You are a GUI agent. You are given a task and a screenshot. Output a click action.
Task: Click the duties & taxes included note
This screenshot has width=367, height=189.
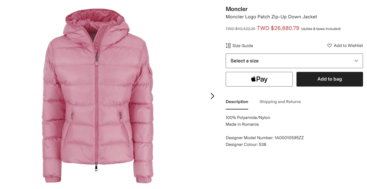pyautogui.click(x=321, y=29)
